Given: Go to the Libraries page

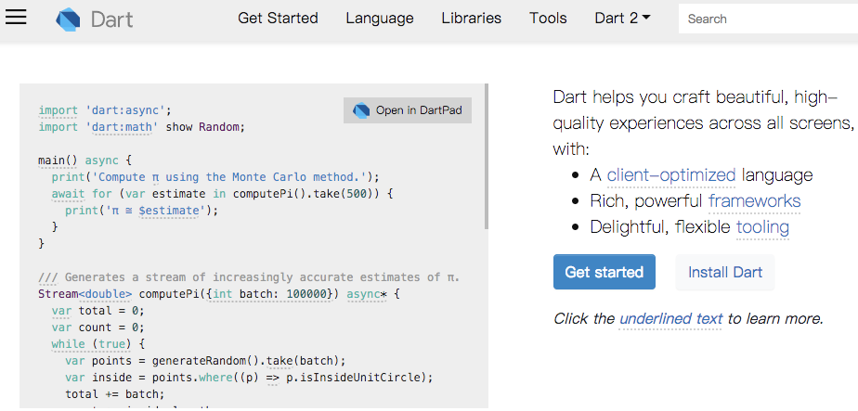Looking at the screenshot, I should 471,18.
